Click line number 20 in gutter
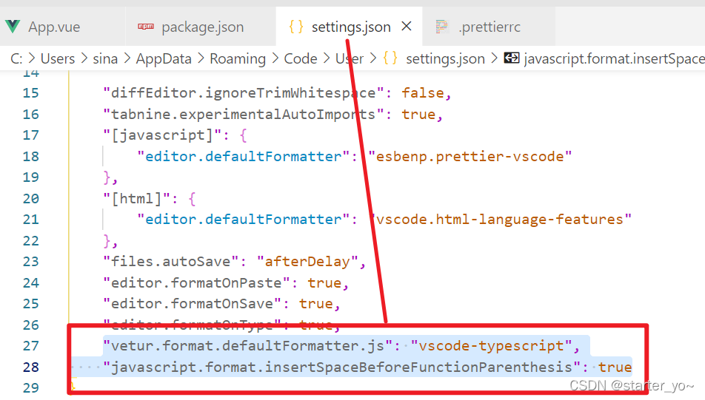Image resolution: width=705 pixels, height=400 pixels. [x=30, y=198]
